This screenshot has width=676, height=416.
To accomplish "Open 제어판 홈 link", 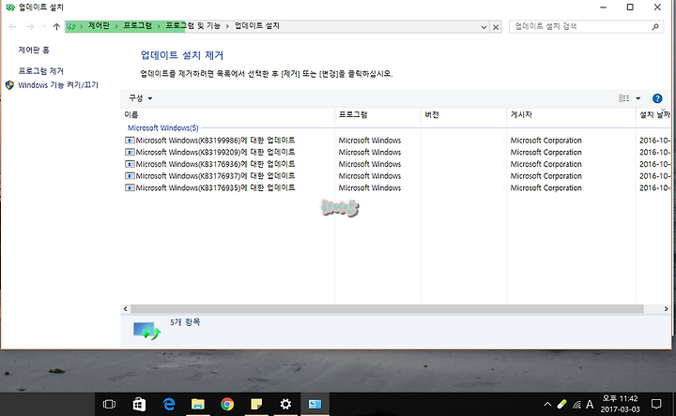I will pos(34,50).
